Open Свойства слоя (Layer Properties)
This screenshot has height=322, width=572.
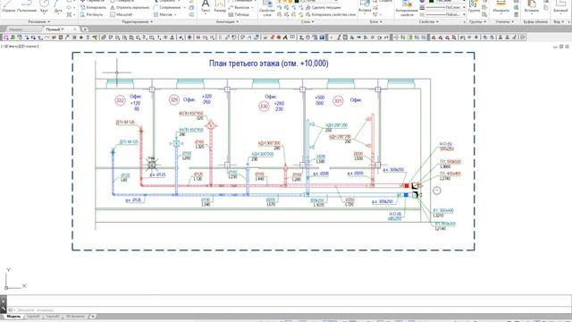[267, 8]
